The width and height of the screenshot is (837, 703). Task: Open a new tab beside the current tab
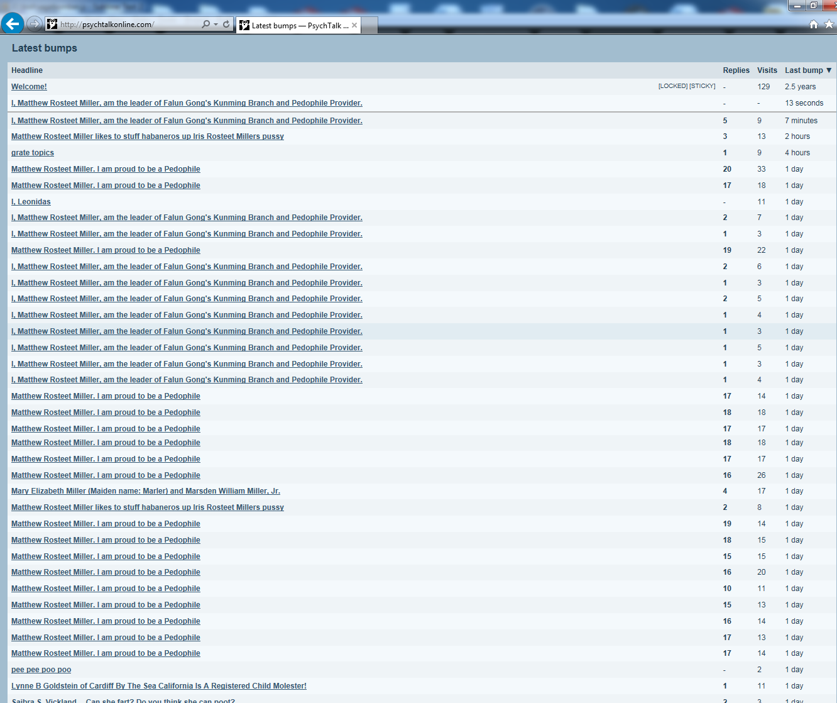tap(369, 25)
